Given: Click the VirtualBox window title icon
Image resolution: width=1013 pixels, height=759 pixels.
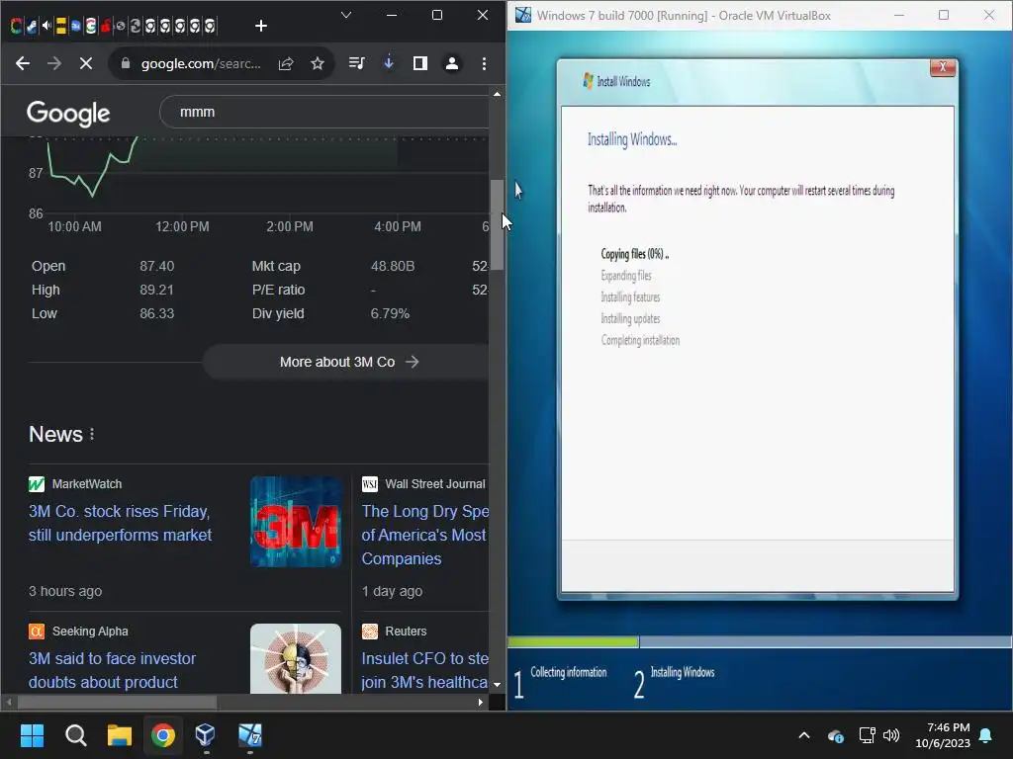Looking at the screenshot, I should (x=522, y=15).
